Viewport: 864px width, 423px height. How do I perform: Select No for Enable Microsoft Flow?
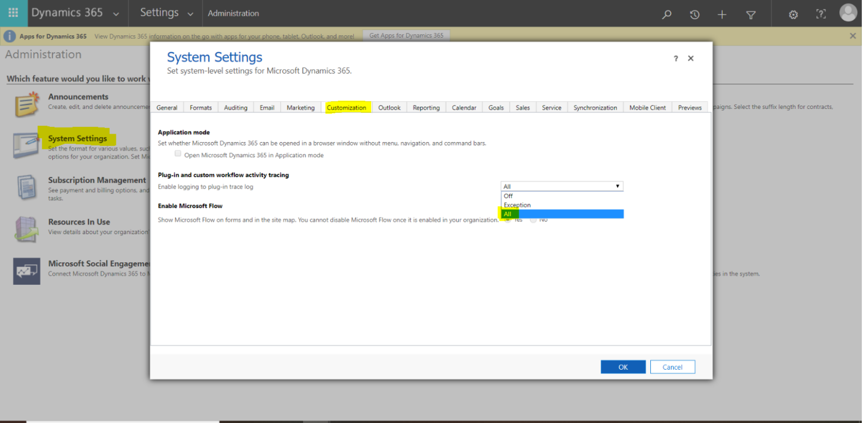click(x=533, y=219)
